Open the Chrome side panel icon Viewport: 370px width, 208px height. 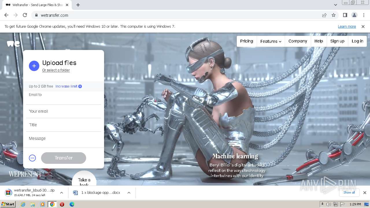(x=345, y=15)
